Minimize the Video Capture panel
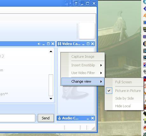 [x=83, y=44]
